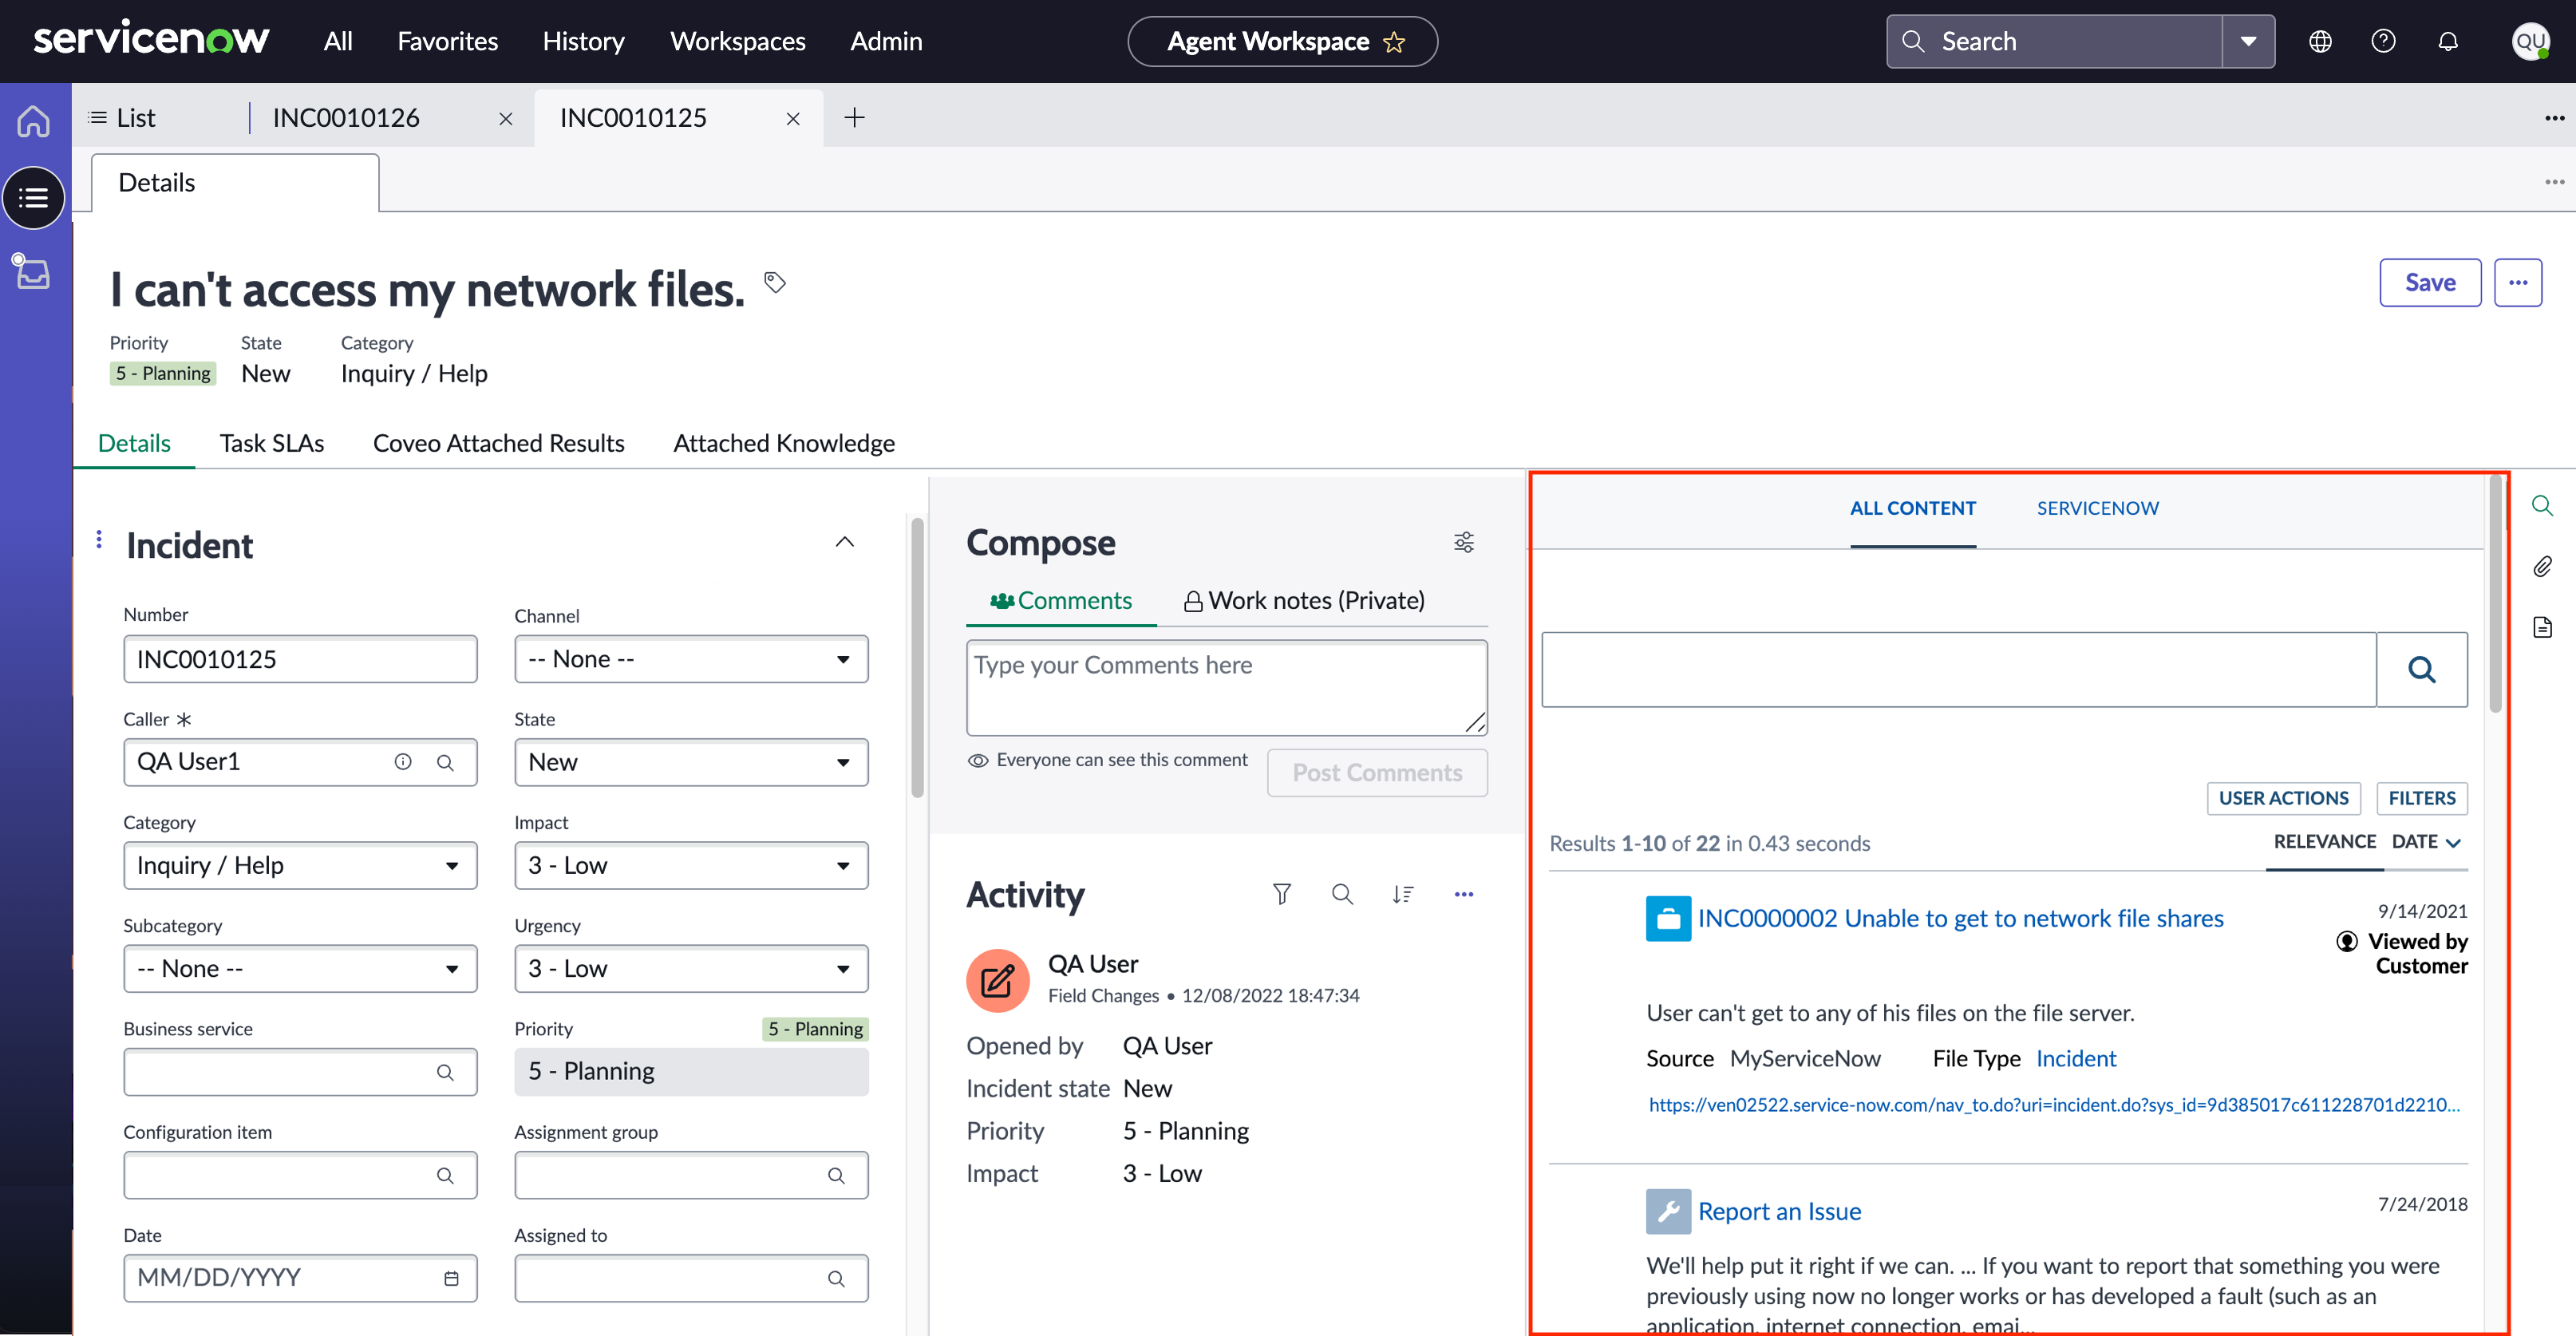Viewport: 2576px width, 1336px height.
Task: Select the Urgency dropdown value
Action: tap(689, 968)
